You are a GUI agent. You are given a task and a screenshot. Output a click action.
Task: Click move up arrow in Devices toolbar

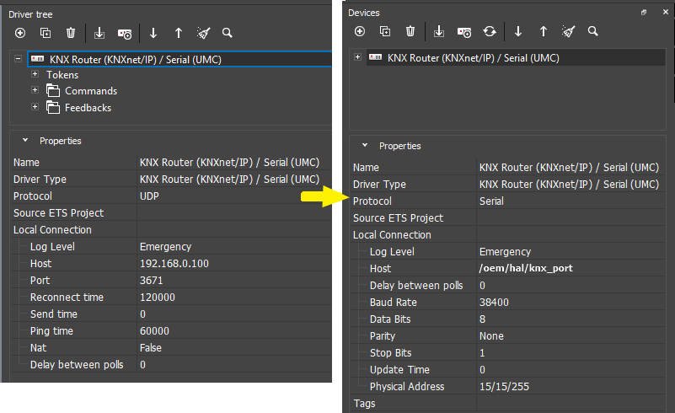[x=543, y=31]
